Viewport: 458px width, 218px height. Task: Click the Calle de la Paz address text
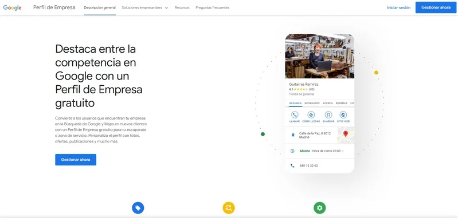315,135
